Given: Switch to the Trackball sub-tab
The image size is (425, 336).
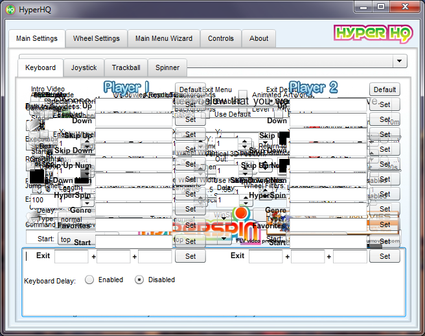Looking at the screenshot, I should 126,67.
